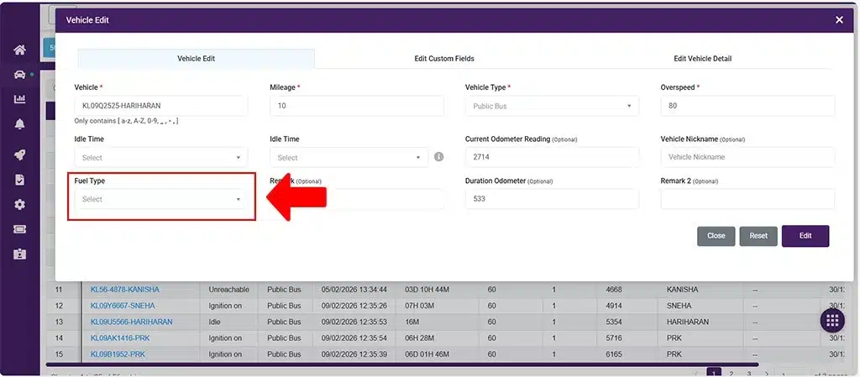Open the Idle Time dropdown next to the info icon
860x377 pixels.
click(349, 157)
